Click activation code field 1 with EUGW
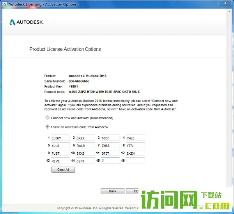The width and height of the screenshot is (234, 214). 60,138
